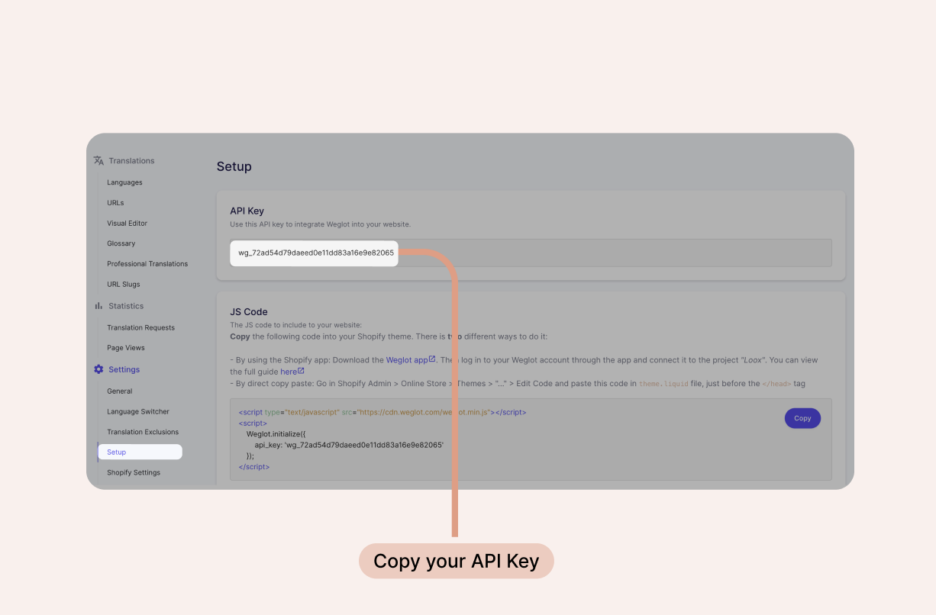Open Professional Translations
936x615 pixels.
(147, 264)
